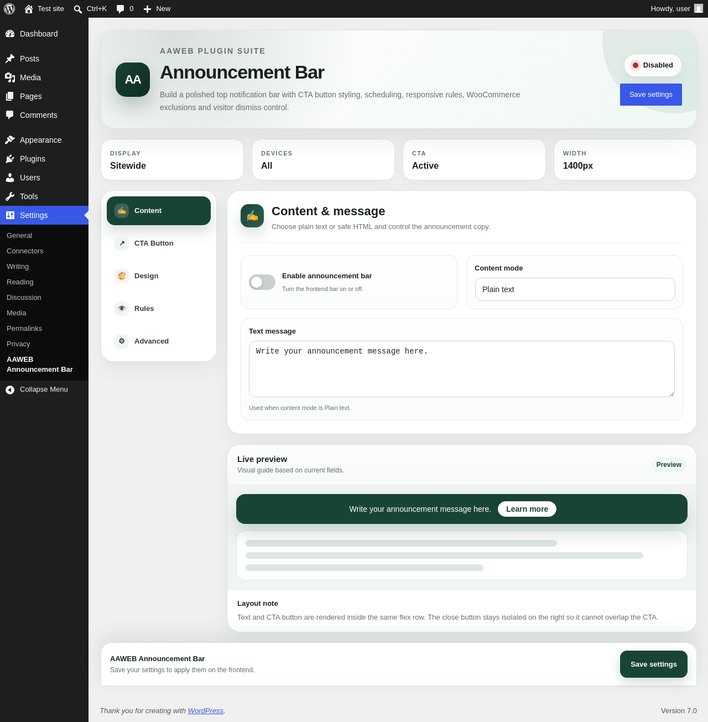Open the Dashboard gauge icon

pos(10,34)
